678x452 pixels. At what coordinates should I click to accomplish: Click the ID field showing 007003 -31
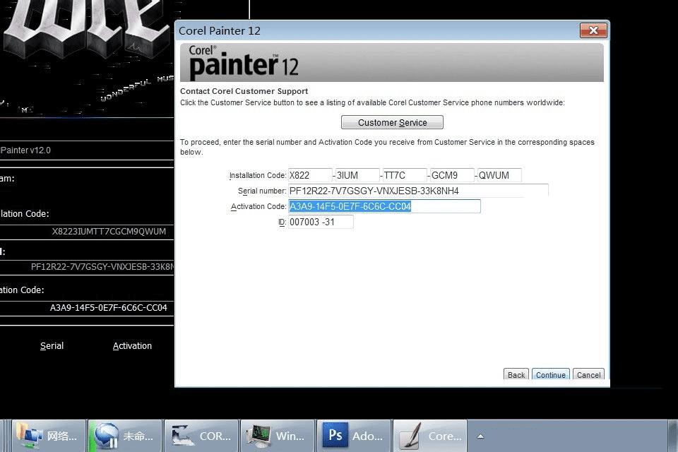321,222
